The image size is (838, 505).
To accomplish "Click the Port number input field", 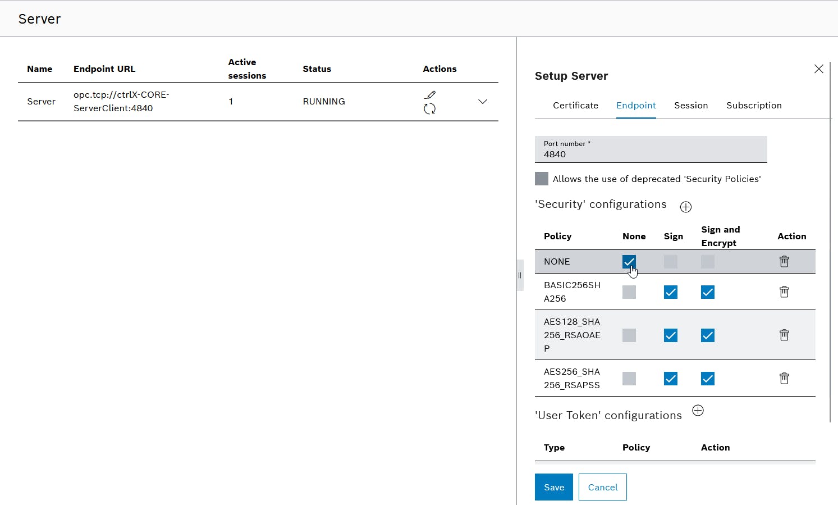I will pos(651,154).
